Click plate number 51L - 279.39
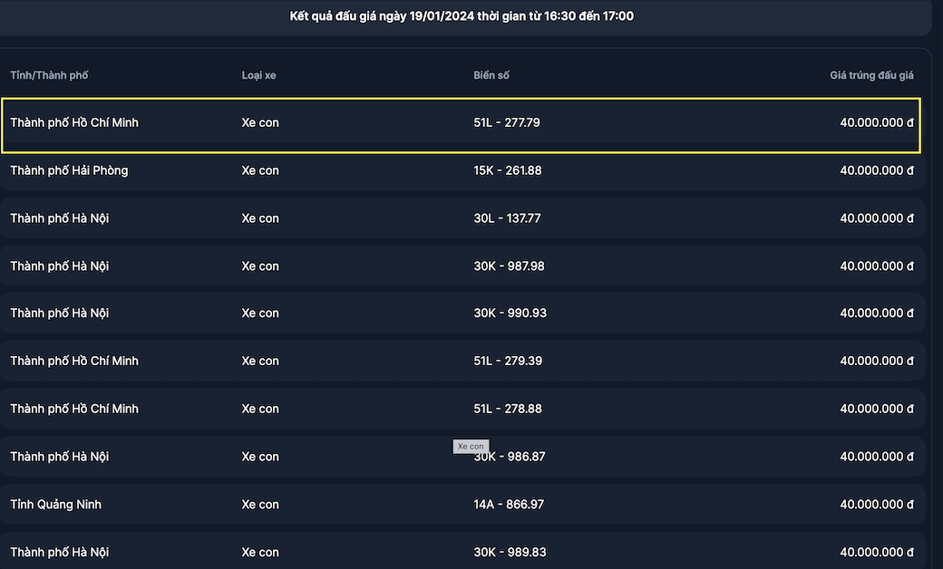 tap(508, 361)
